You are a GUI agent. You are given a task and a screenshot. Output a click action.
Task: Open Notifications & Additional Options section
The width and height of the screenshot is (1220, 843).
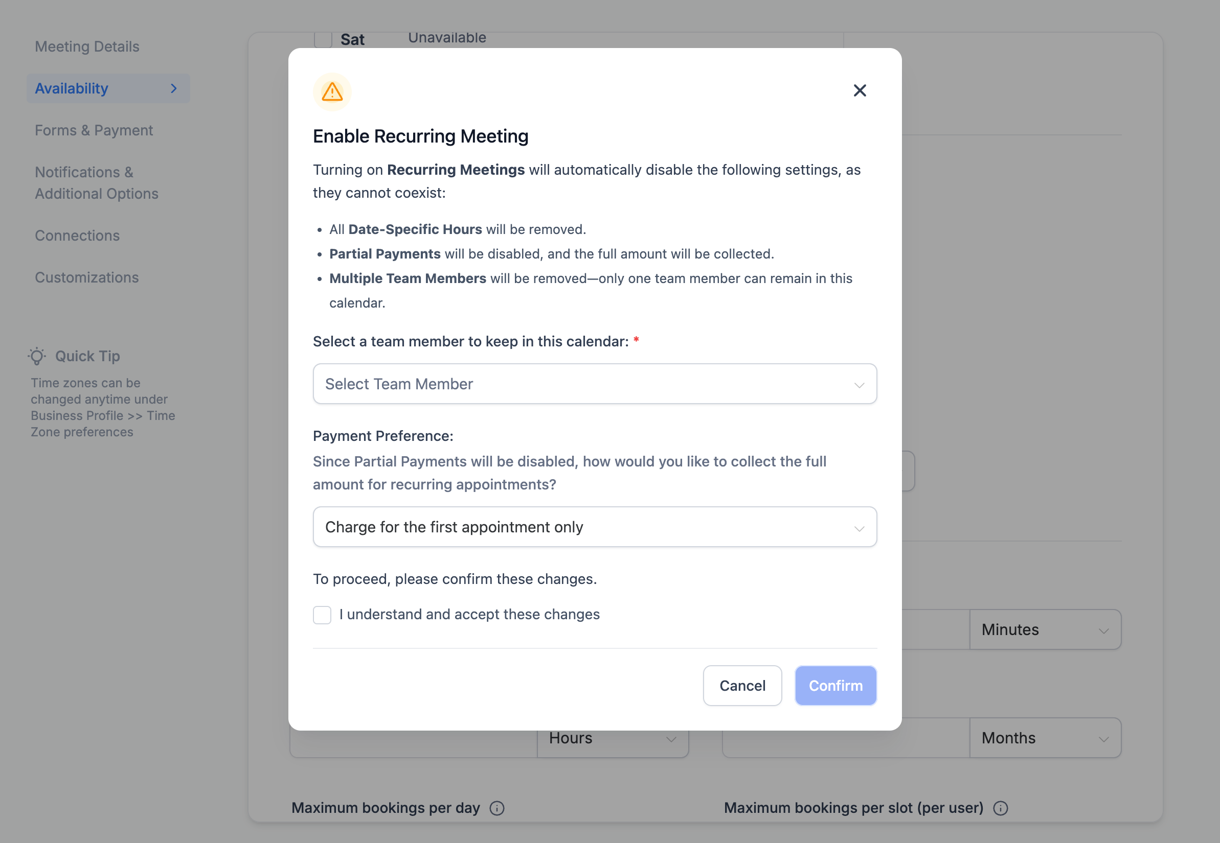96,183
